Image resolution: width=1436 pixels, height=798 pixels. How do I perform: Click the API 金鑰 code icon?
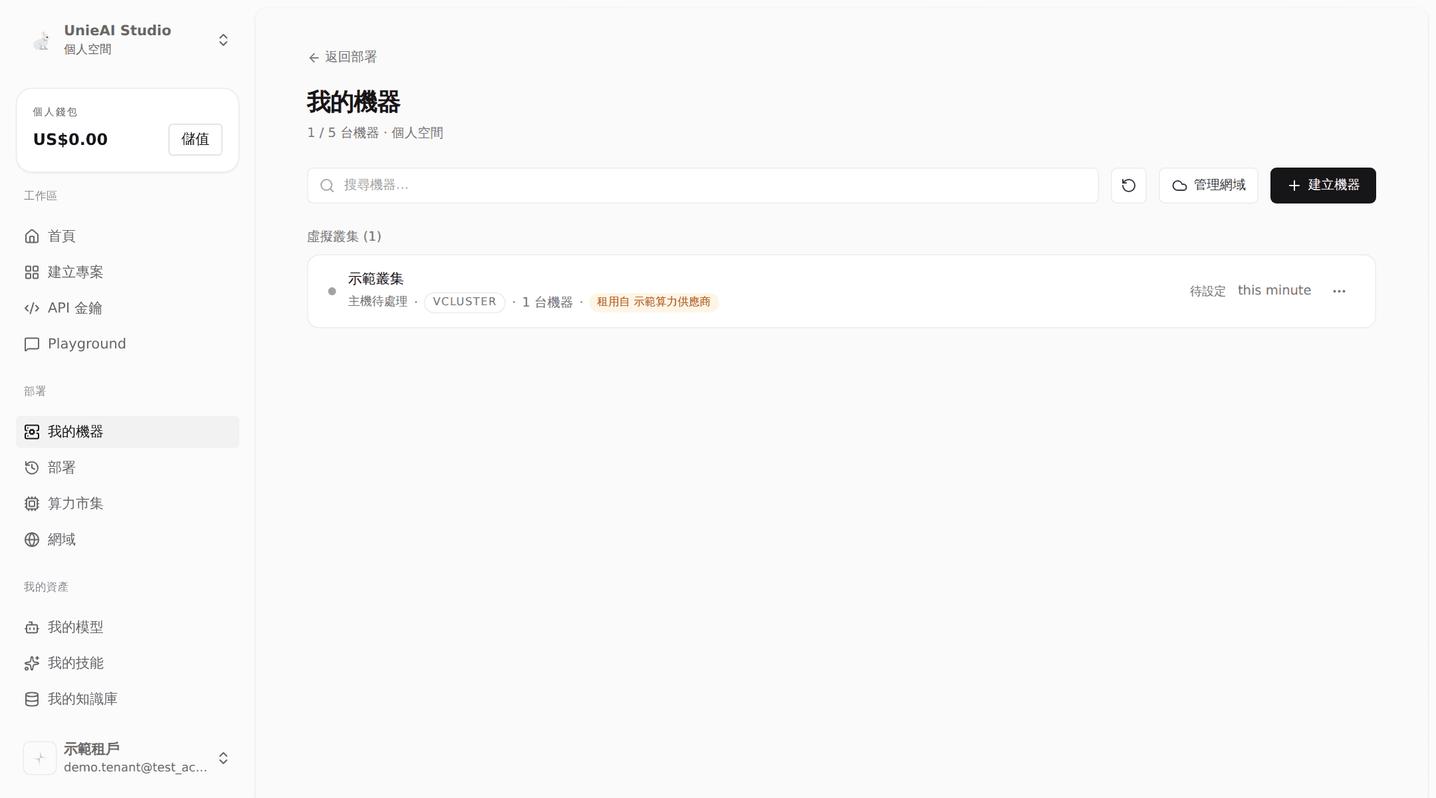coord(32,308)
